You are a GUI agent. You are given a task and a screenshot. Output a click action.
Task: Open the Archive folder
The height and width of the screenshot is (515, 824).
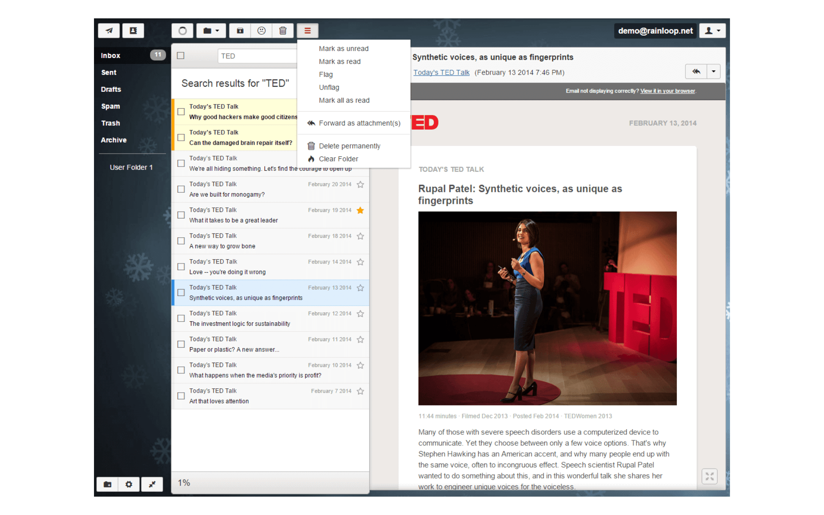(x=133, y=140)
